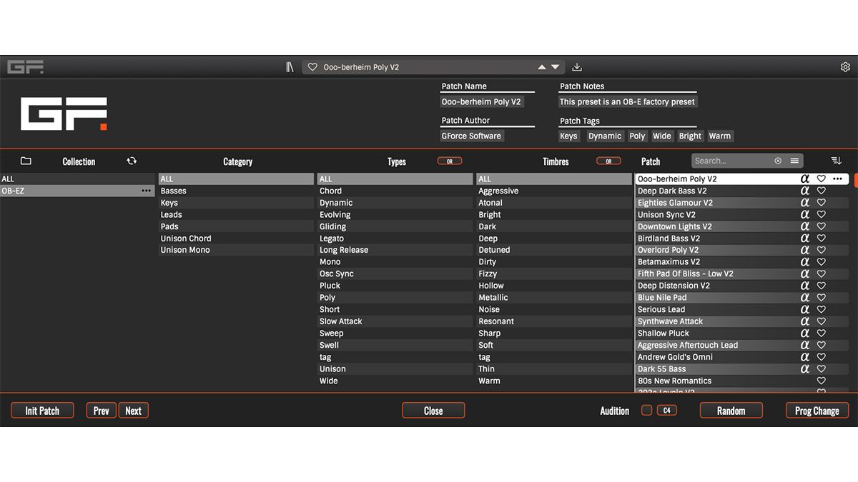Change patch sort order
Image resolution: width=858 pixels, height=482 pixels.
coord(837,161)
